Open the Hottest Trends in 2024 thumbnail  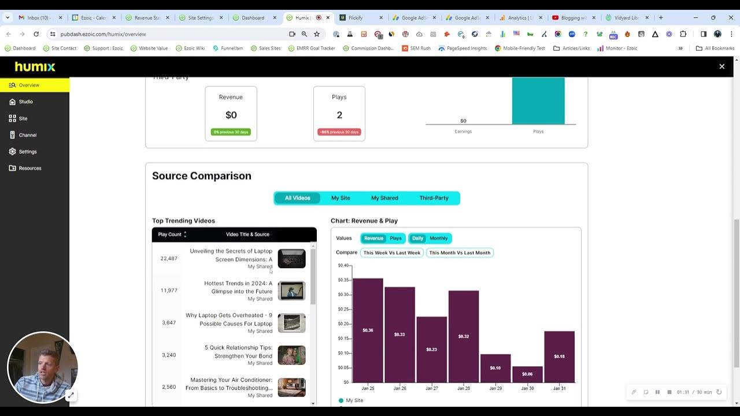point(291,291)
